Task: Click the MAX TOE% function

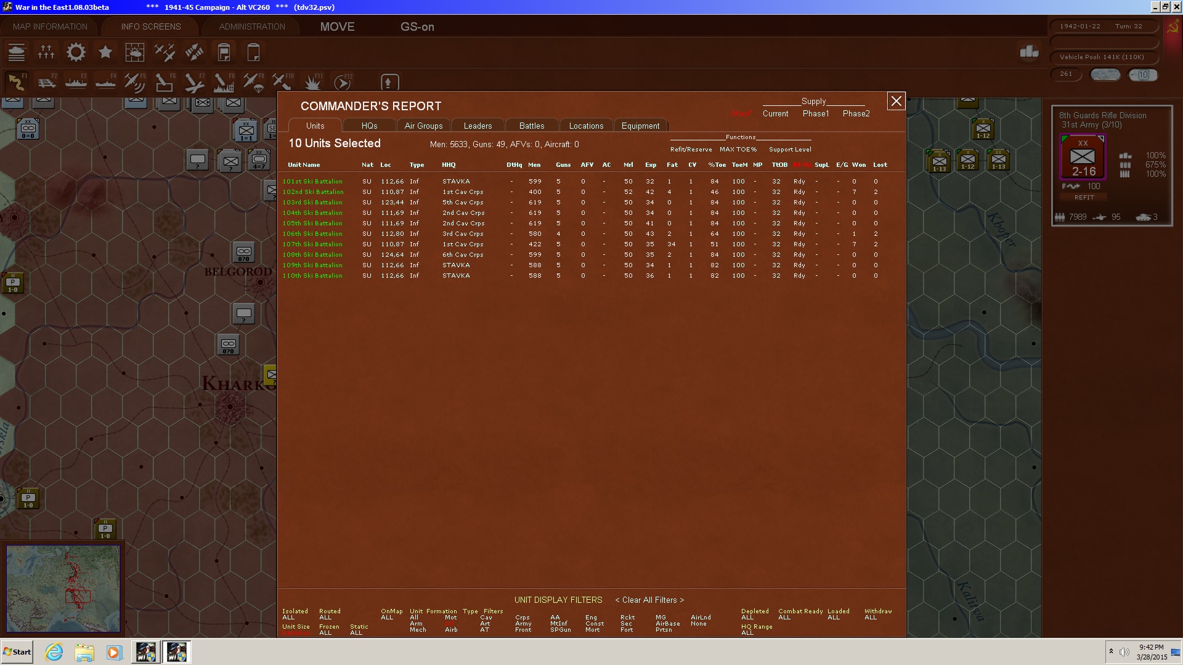Action: (738, 150)
